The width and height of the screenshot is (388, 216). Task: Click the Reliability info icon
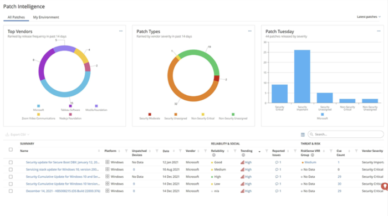pos(213,155)
